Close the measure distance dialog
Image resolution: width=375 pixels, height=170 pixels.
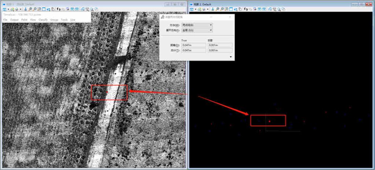click(x=230, y=17)
